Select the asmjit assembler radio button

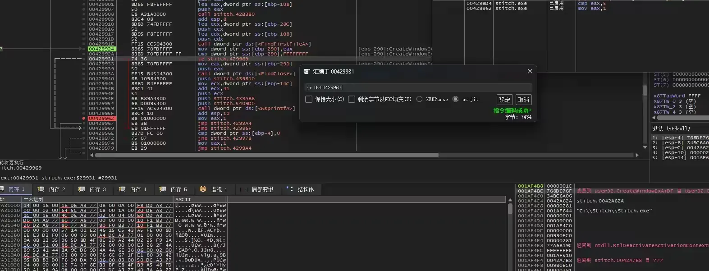pos(456,99)
